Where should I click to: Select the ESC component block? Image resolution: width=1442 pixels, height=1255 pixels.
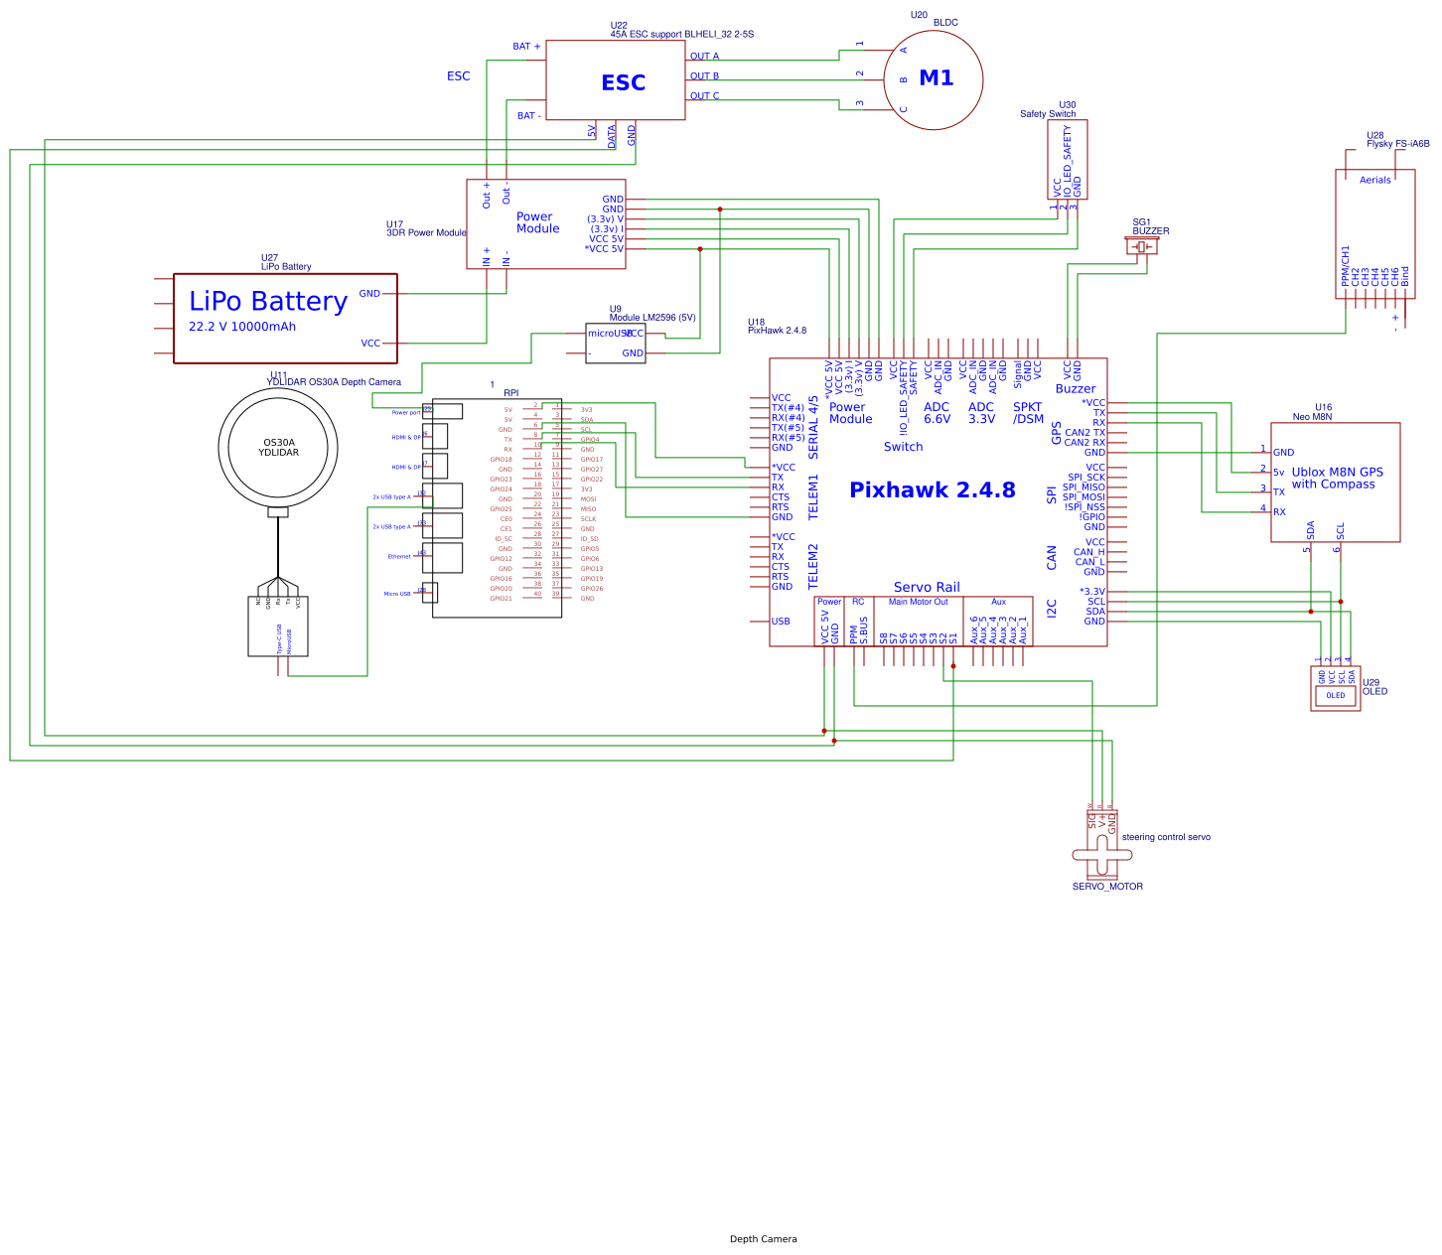[x=616, y=80]
